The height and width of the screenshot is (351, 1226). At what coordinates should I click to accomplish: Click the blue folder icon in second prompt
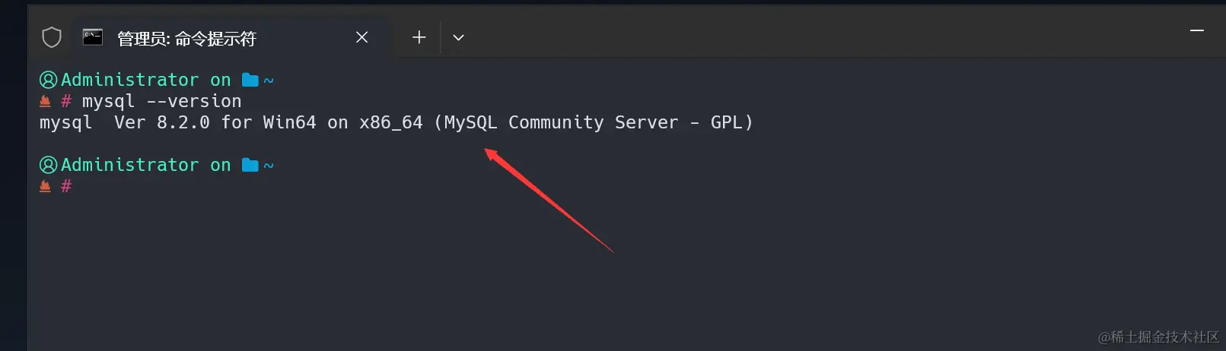[250, 165]
